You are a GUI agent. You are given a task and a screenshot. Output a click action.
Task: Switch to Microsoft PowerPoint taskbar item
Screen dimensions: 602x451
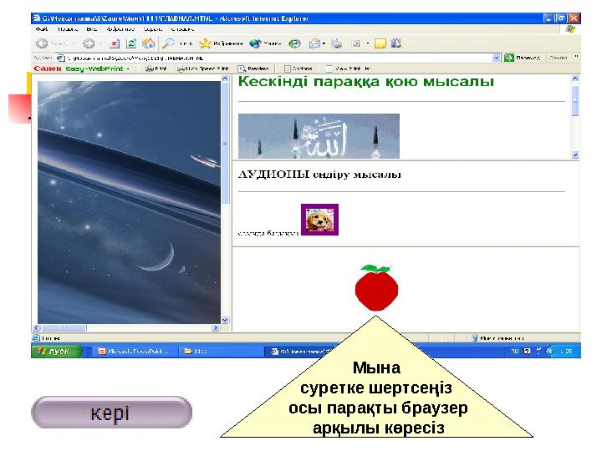coord(135,352)
